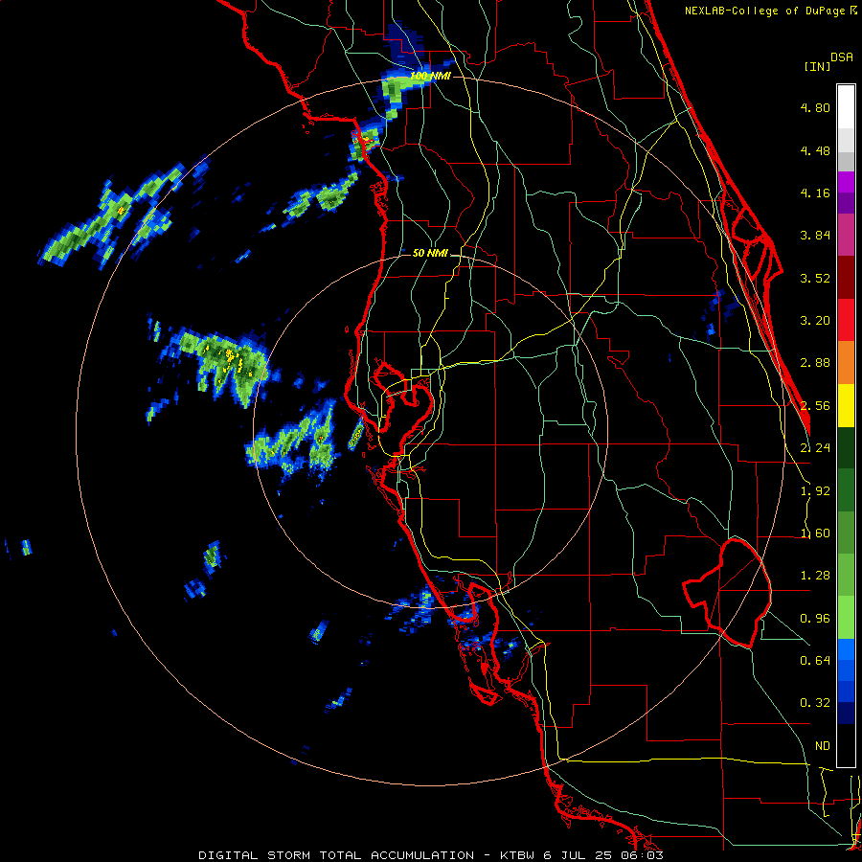This screenshot has width=862, height=862.
Task: Select the 1.92 legend value
Action: point(815,491)
